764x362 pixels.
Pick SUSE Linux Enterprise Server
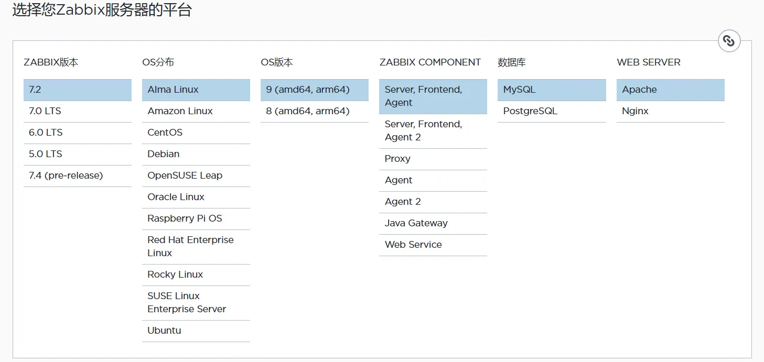pyautogui.click(x=196, y=302)
